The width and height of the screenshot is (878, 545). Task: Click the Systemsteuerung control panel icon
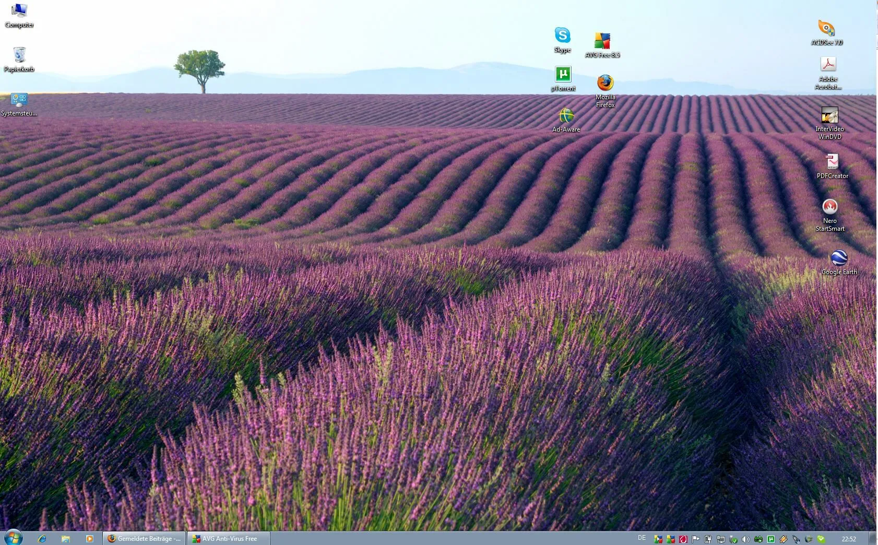coord(19,100)
